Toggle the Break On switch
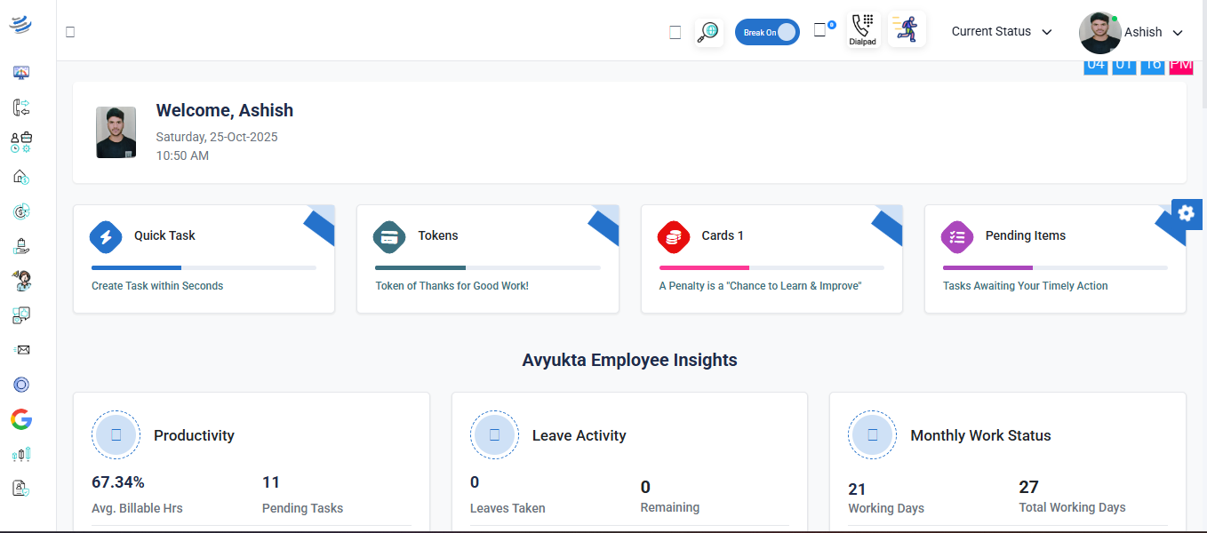The width and height of the screenshot is (1207, 533). coord(767,32)
